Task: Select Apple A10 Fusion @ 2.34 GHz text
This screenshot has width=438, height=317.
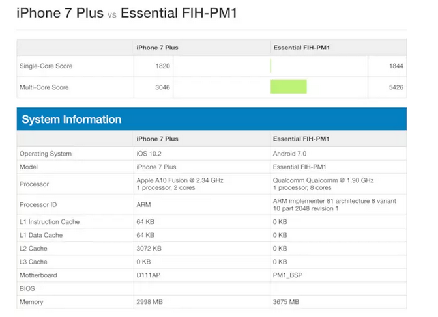Action: coord(180,180)
